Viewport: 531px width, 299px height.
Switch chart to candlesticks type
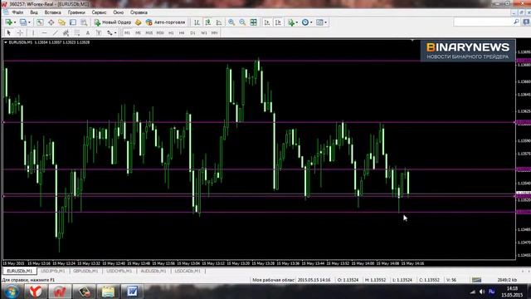click(208, 22)
